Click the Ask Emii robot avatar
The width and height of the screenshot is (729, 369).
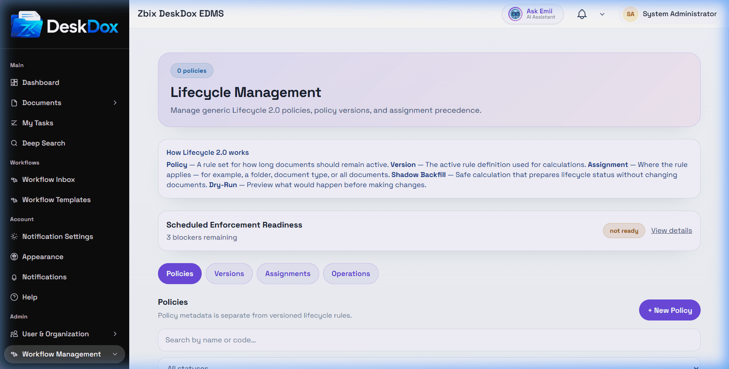(515, 14)
